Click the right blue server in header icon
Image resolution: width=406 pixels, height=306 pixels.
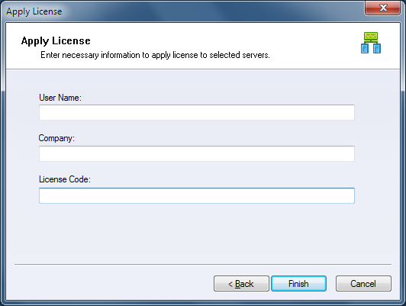click(x=377, y=49)
